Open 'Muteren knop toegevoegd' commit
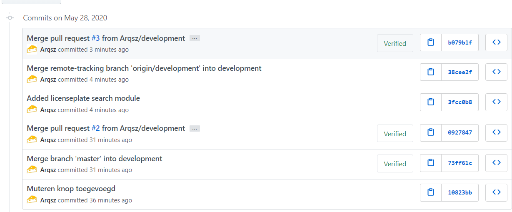512x212 pixels. (x=71, y=189)
